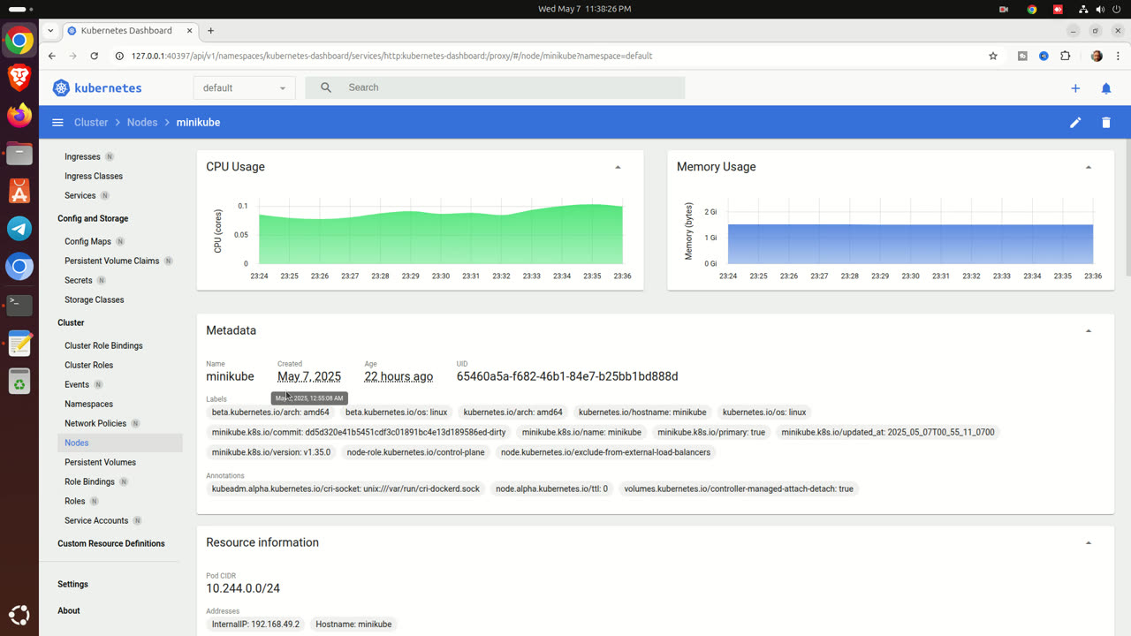Open Settings in the sidebar
The image size is (1131, 636).
point(72,584)
